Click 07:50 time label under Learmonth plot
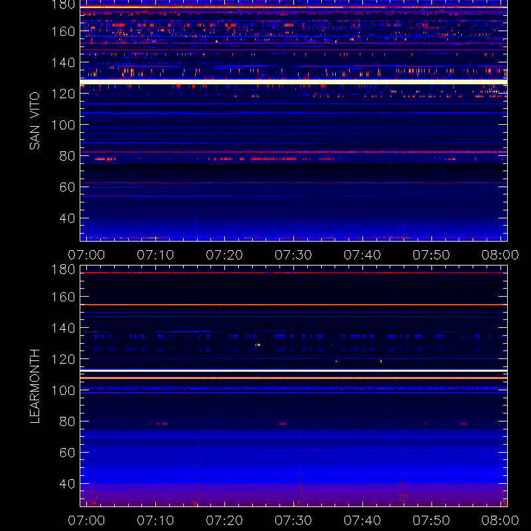Viewport: 531px width, 531px height. click(x=431, y=520)
